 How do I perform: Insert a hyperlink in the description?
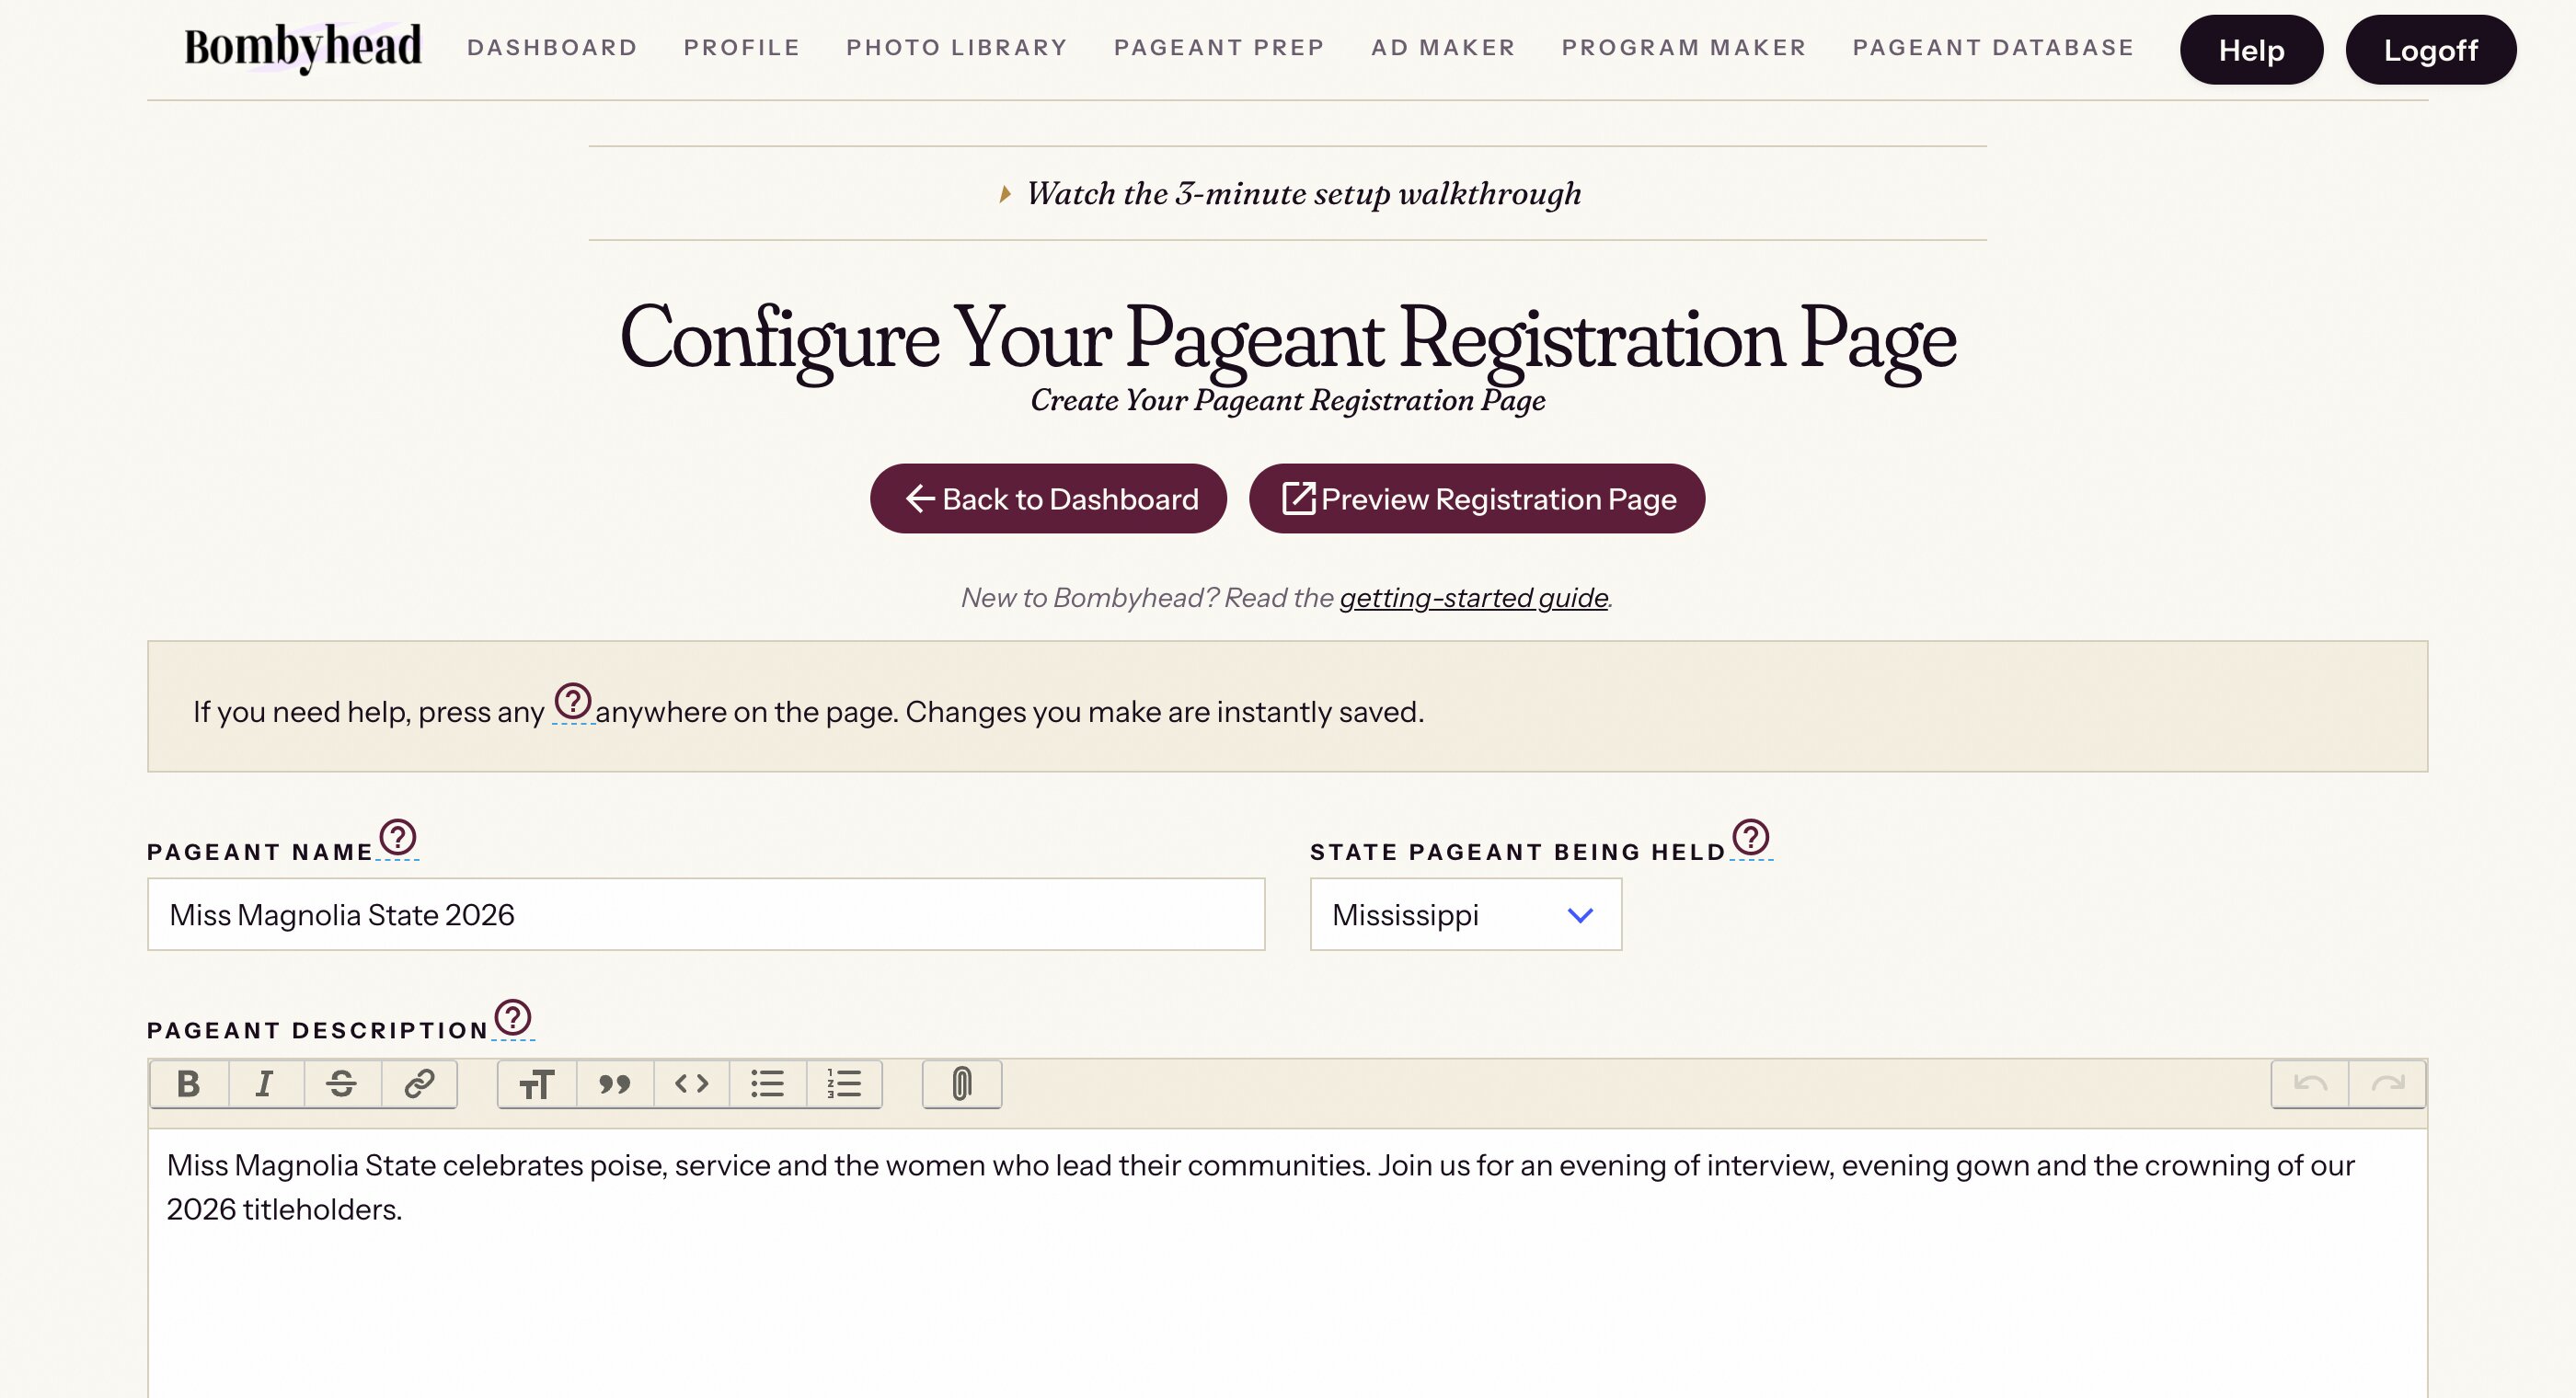click(x=419, y=1084)
